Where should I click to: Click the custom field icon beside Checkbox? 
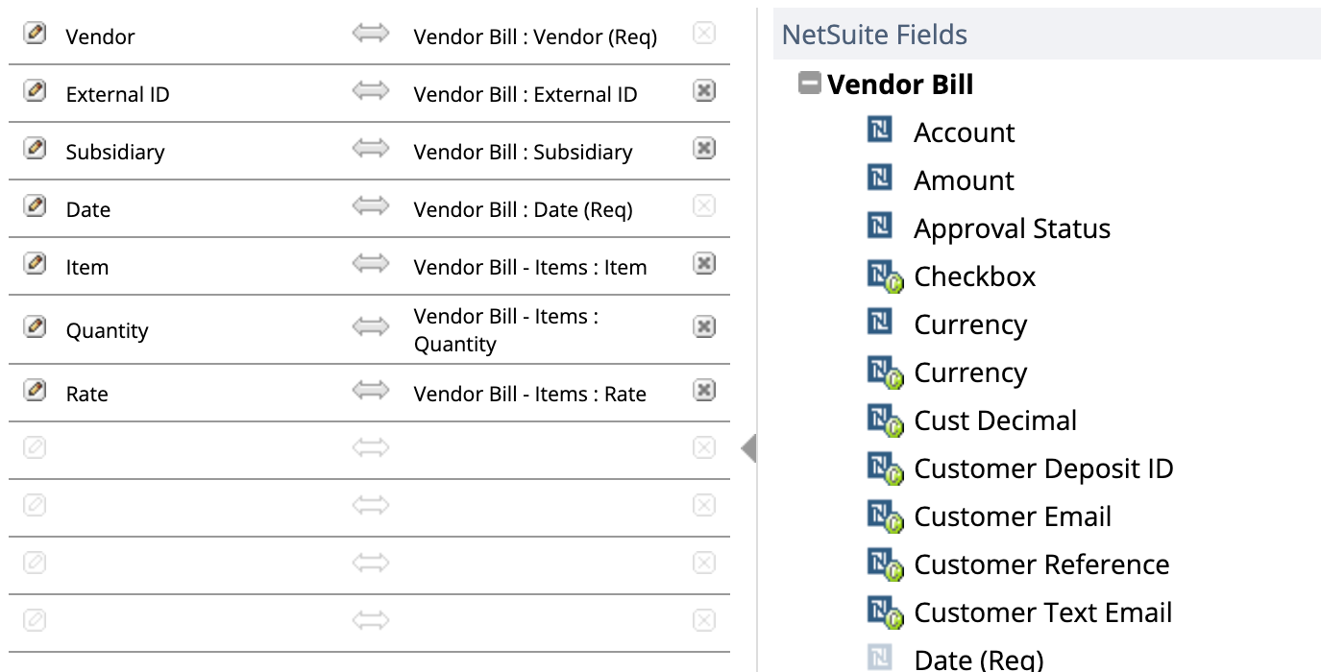coord(885,276)
